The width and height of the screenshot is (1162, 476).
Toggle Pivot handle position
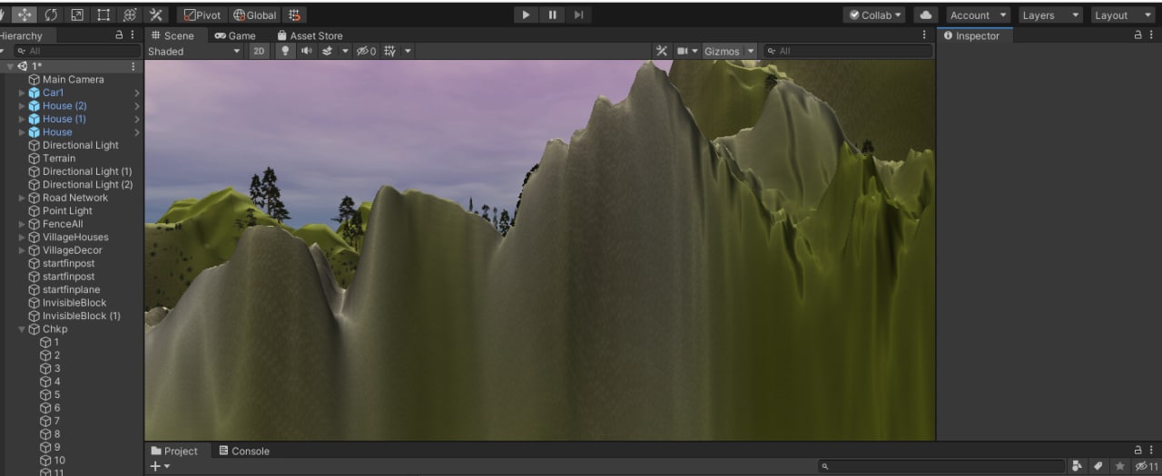pos(202,15)
